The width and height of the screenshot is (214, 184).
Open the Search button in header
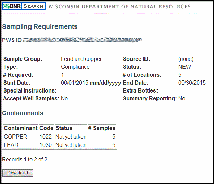(x=34, y=6)
